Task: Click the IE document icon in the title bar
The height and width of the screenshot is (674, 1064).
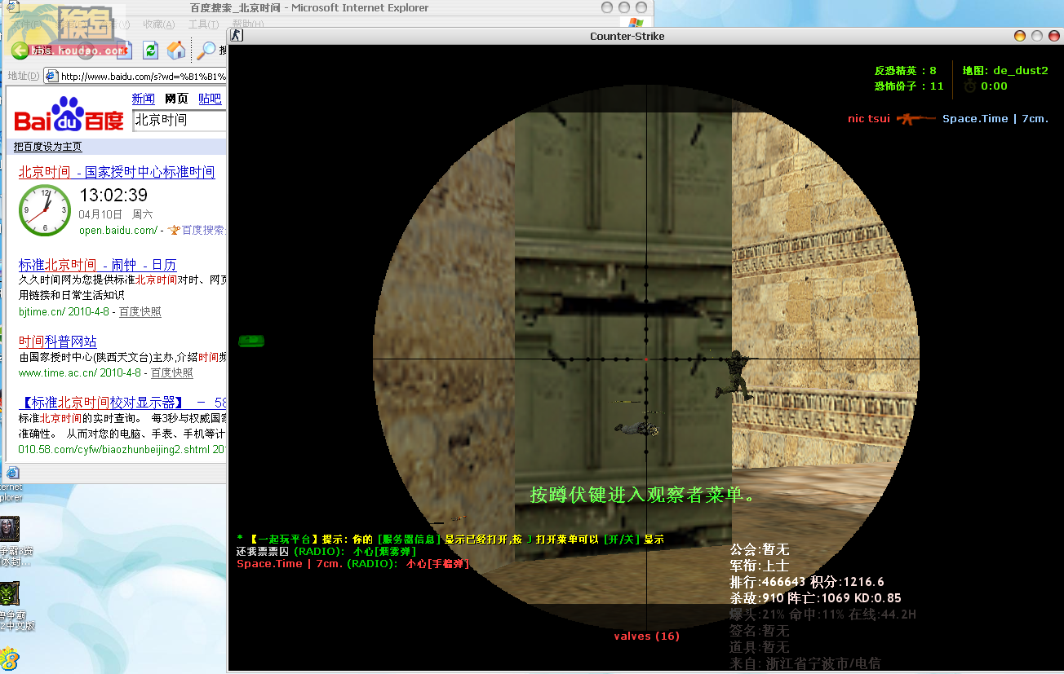Action: click(14, 8)
